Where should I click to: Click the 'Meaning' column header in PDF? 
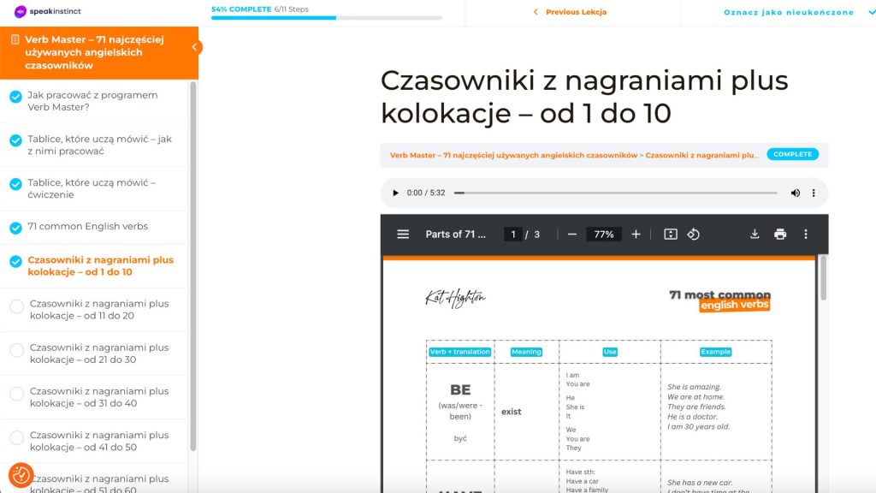coord(526,352)
